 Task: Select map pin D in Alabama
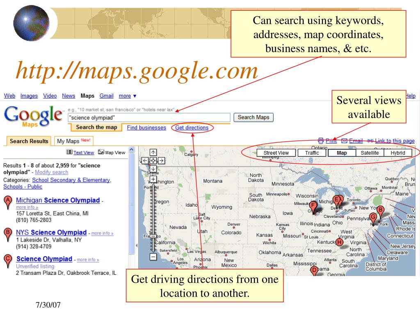(315, 271)
